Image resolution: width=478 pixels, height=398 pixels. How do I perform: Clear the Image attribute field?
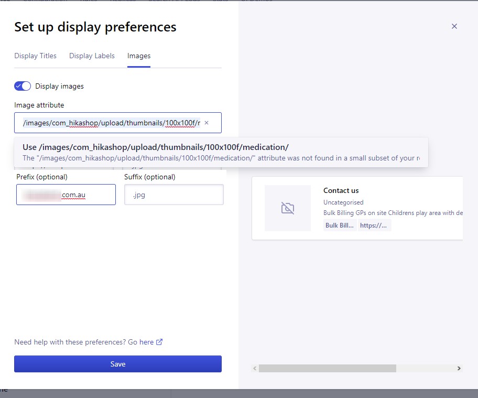207,123
